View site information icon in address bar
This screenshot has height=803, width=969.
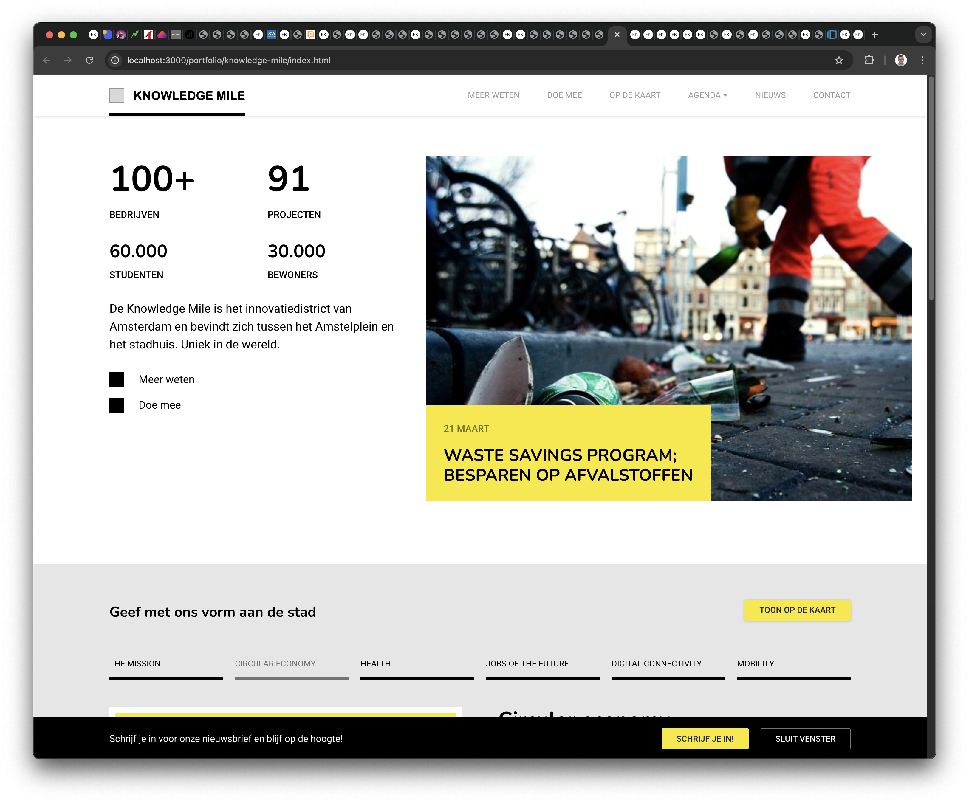(115, 61)
